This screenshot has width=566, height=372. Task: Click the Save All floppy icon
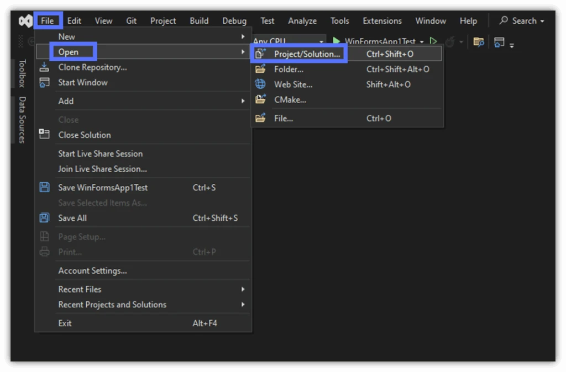point(44,217)
